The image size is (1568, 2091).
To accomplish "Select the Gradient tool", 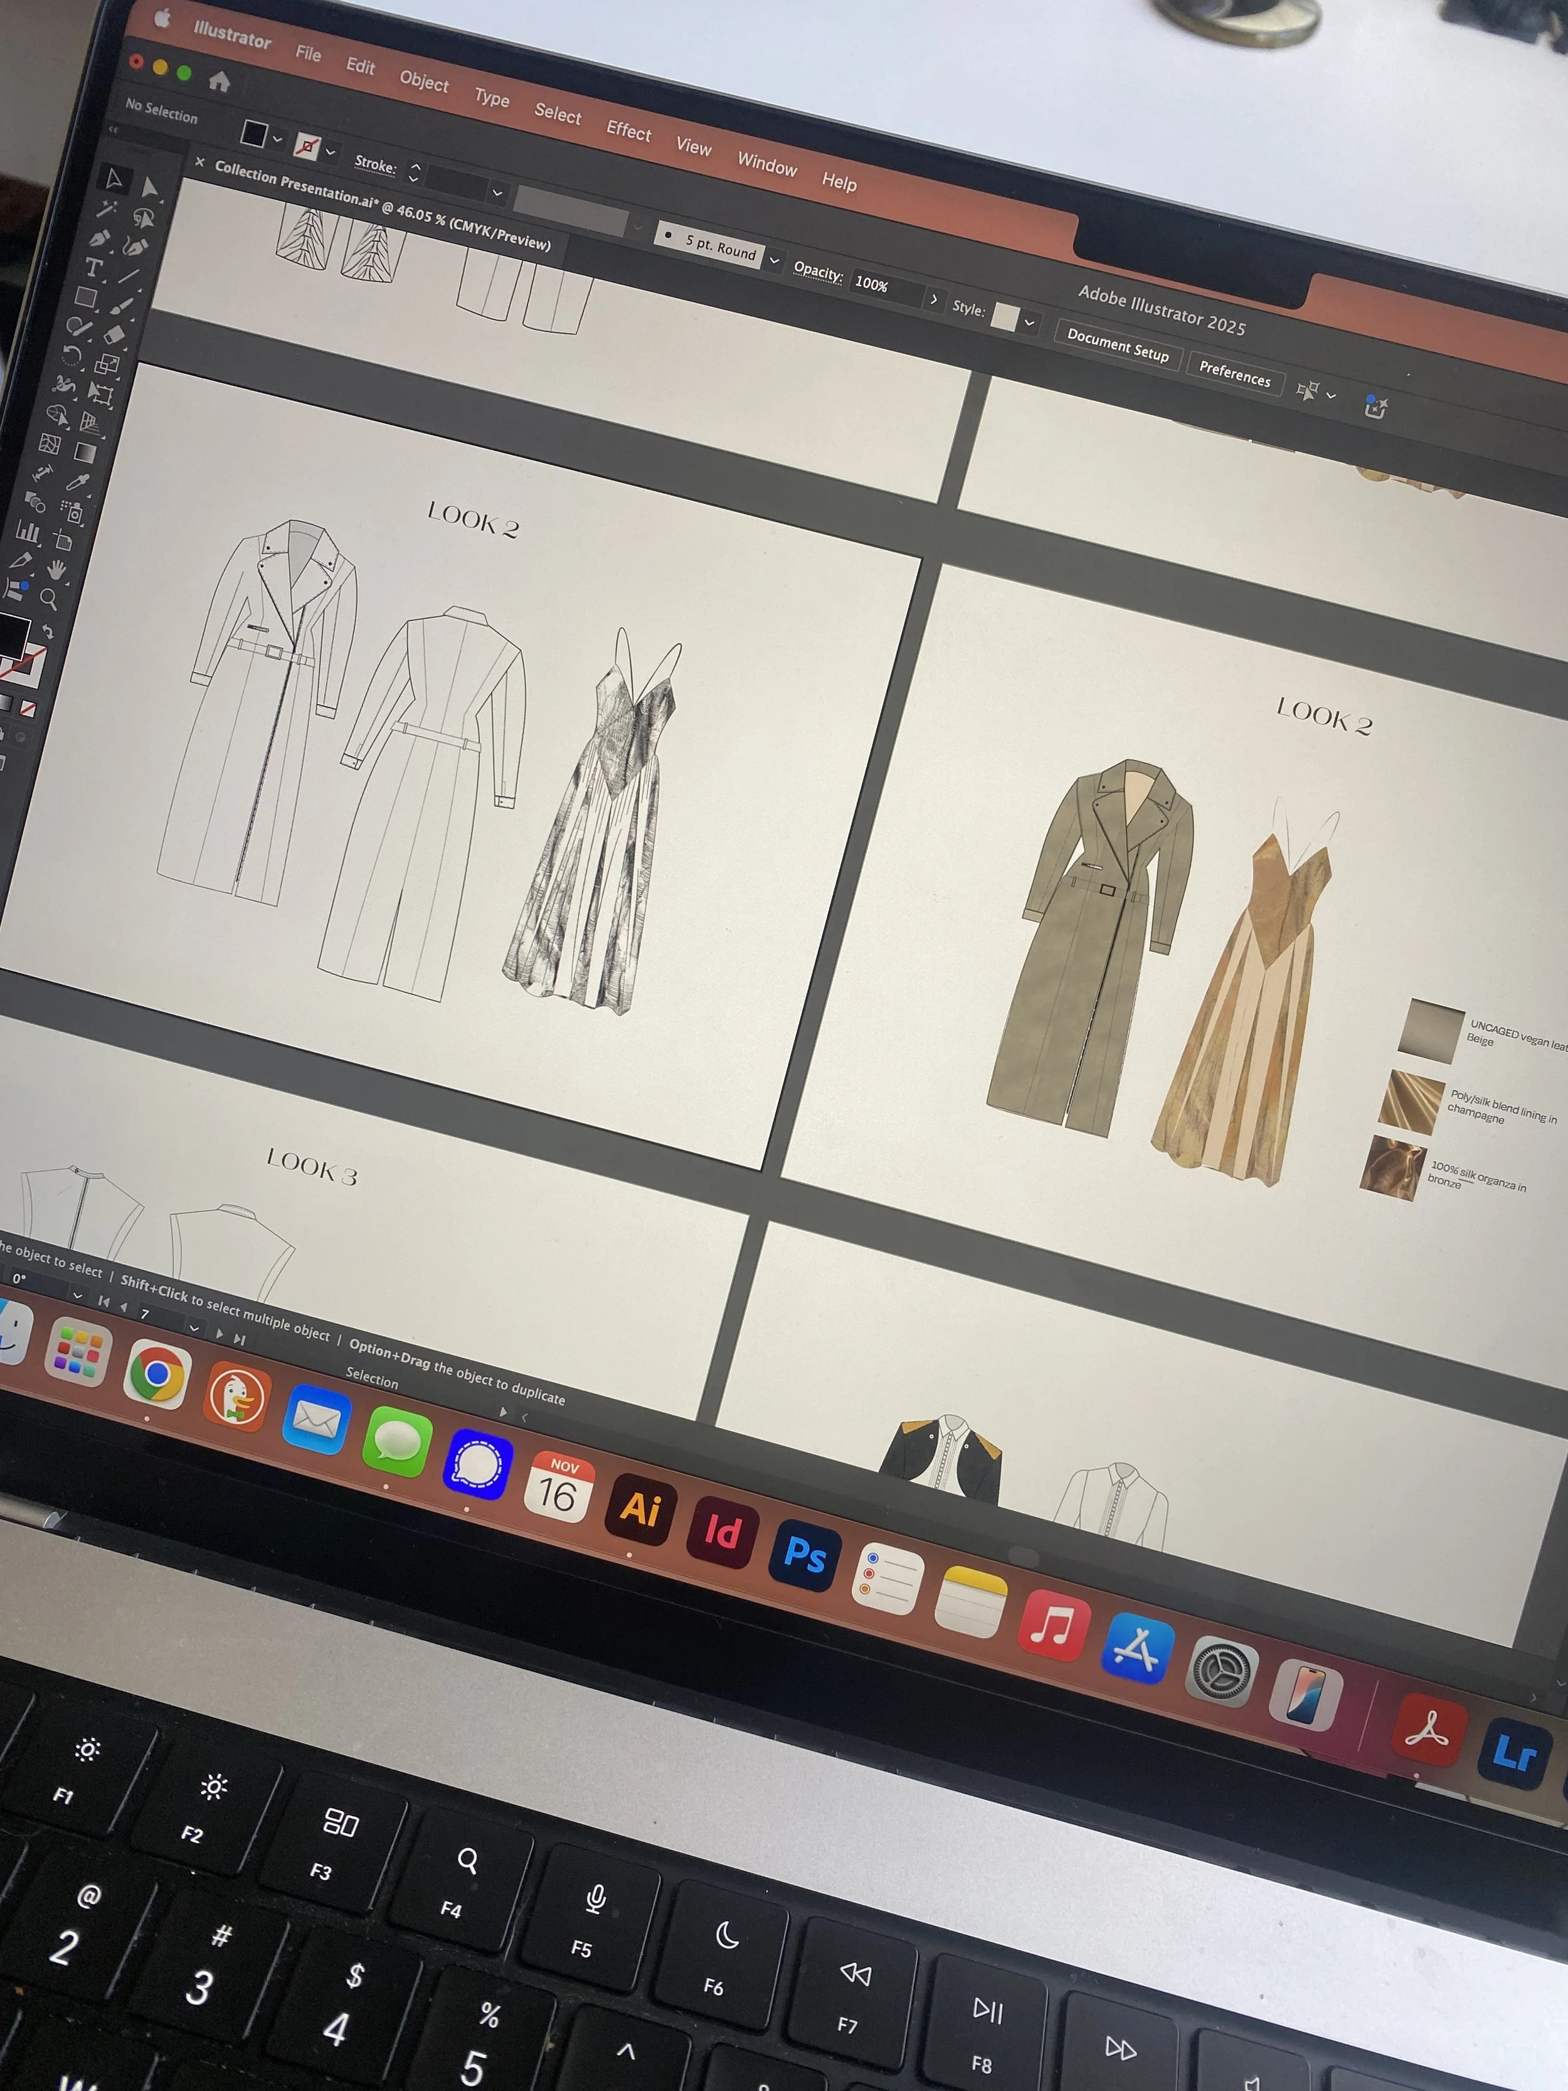I will [x=86, y=454].
